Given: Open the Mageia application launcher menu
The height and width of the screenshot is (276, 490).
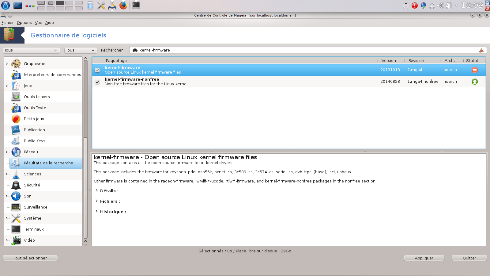Looking at the screenshot, I should pos(6,5).
